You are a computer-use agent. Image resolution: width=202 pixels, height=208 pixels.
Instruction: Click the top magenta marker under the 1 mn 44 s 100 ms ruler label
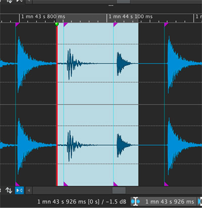click(x=115, y=25)
